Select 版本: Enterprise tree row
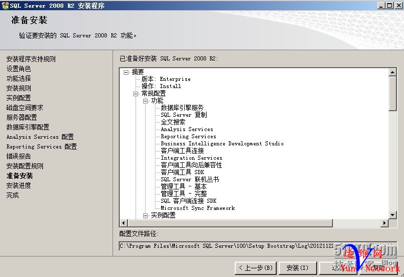 click(x=166, y=79)
